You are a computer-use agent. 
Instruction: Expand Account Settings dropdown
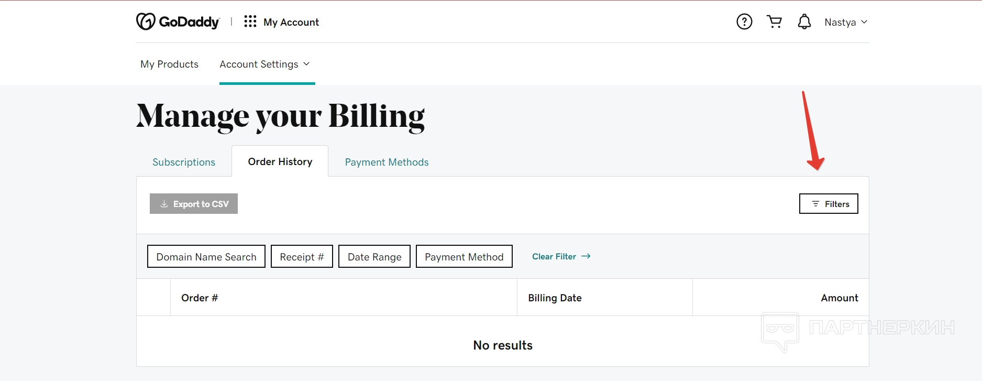(x=264, y=64)
